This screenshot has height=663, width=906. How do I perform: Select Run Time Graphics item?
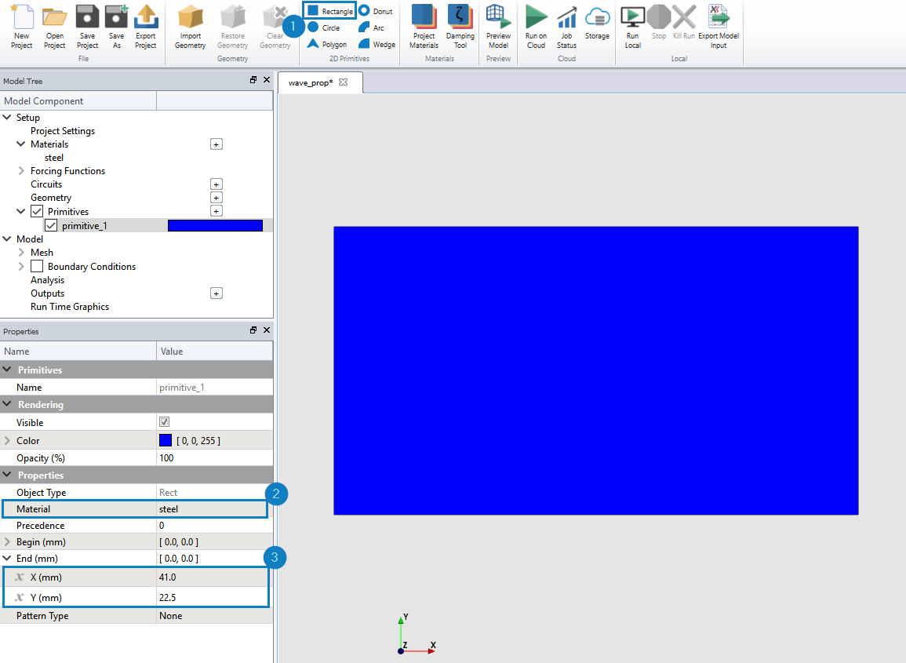(69, 306)
